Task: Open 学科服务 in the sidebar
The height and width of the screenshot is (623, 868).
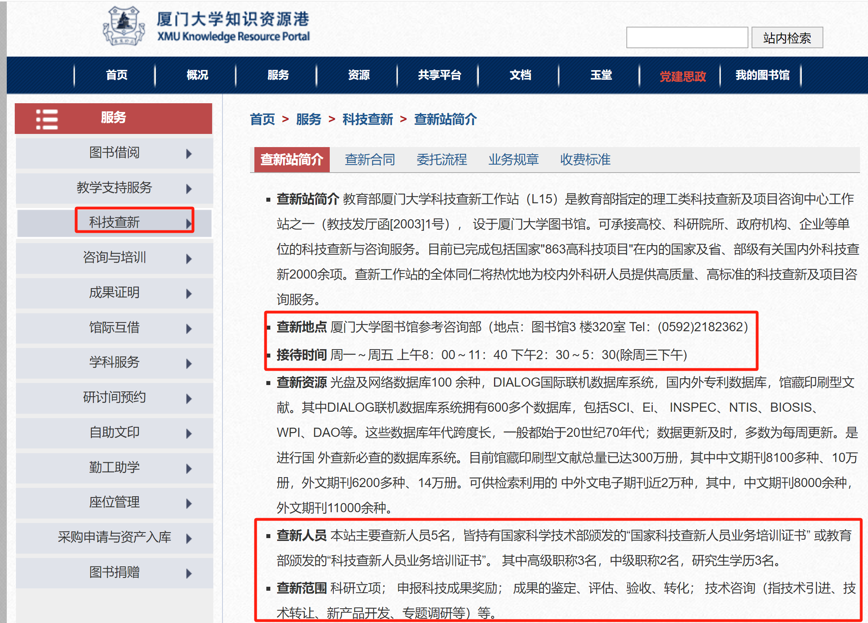Action: click(114, 363)
